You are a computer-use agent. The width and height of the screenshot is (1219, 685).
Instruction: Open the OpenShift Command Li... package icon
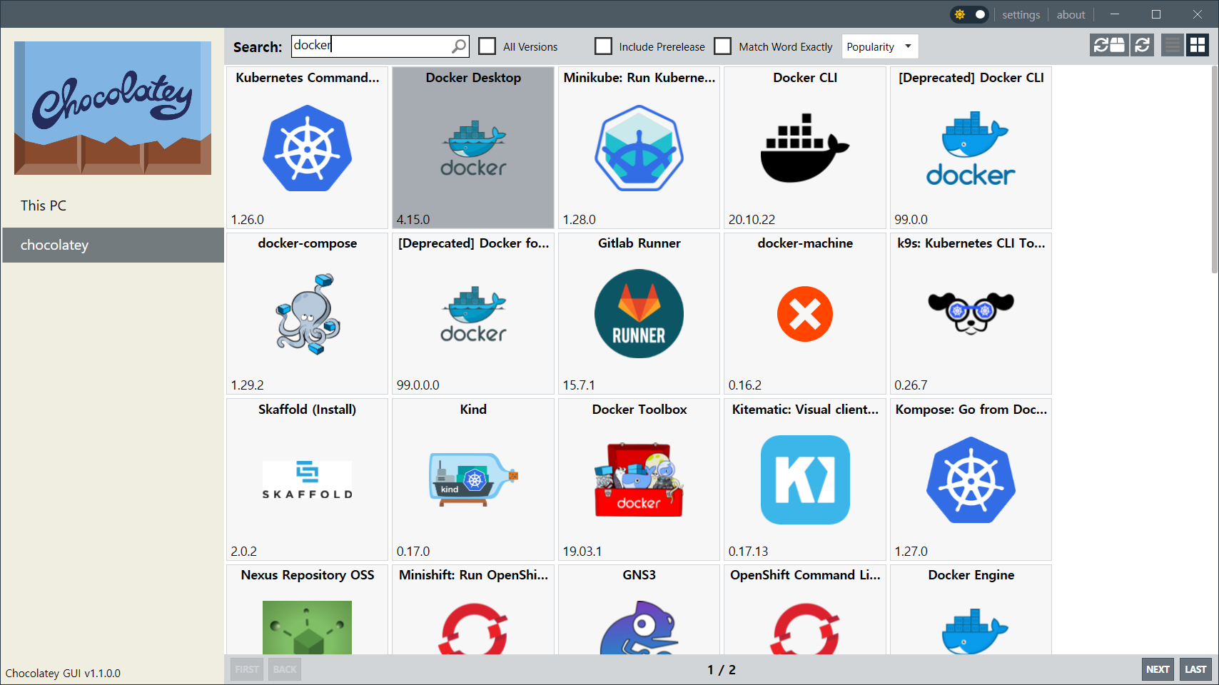click(805, 629)
